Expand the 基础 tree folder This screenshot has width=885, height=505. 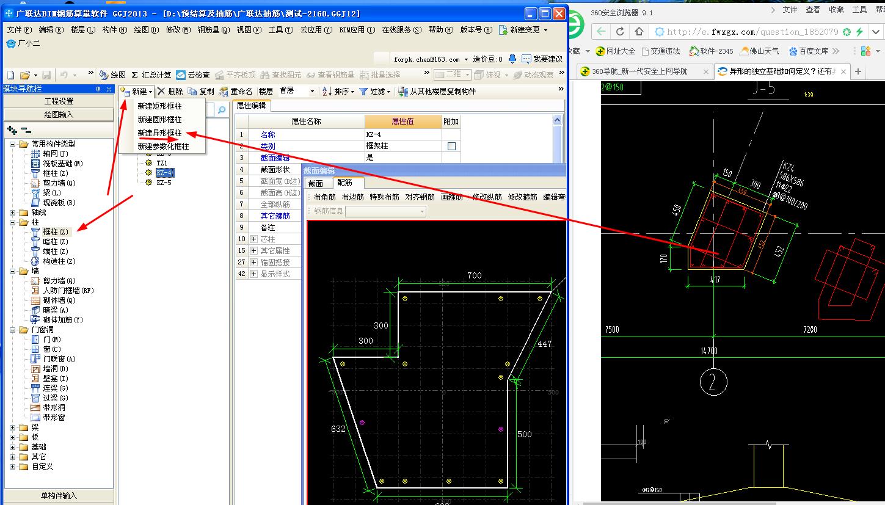coord(13,447)
